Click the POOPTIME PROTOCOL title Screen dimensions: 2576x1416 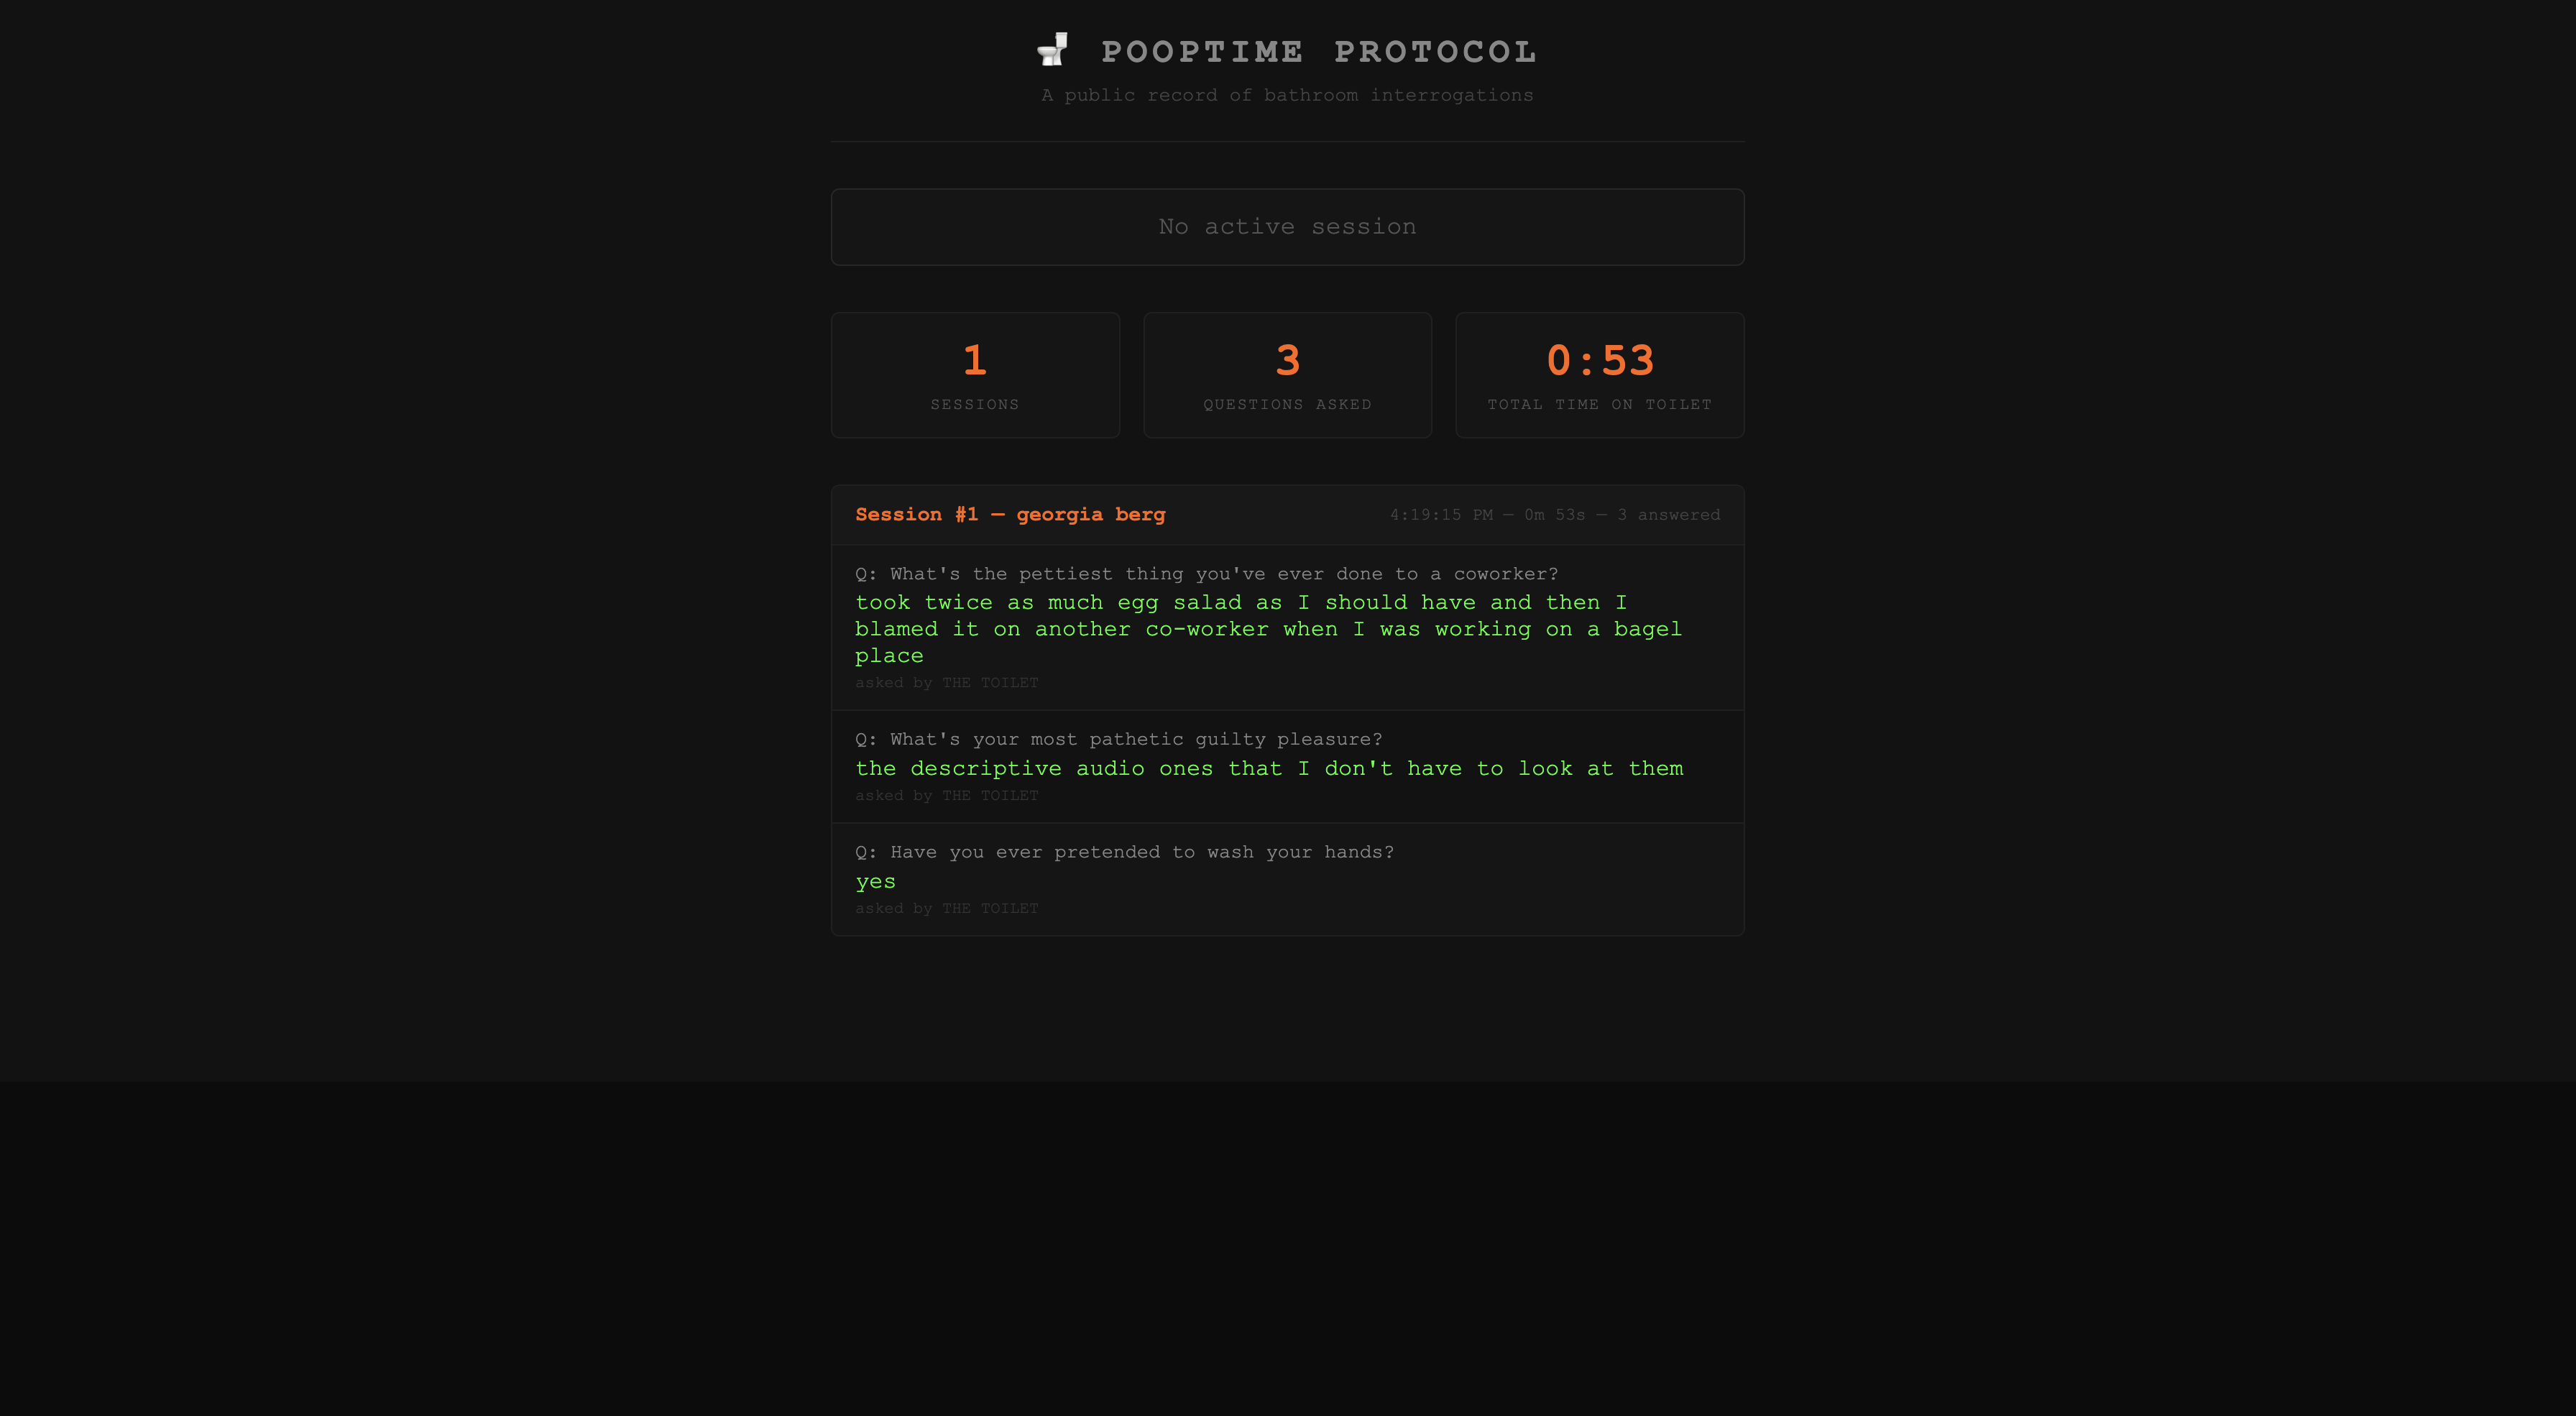point(1318,52)
